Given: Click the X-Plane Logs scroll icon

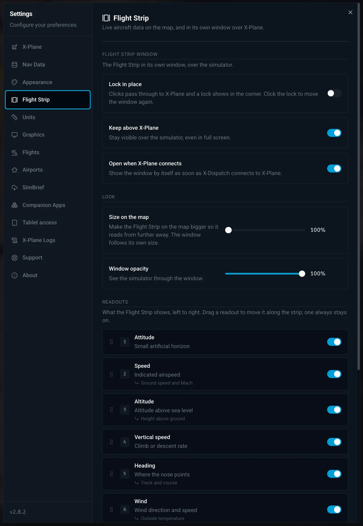Looking at the screenshot, I should [15, 240].
